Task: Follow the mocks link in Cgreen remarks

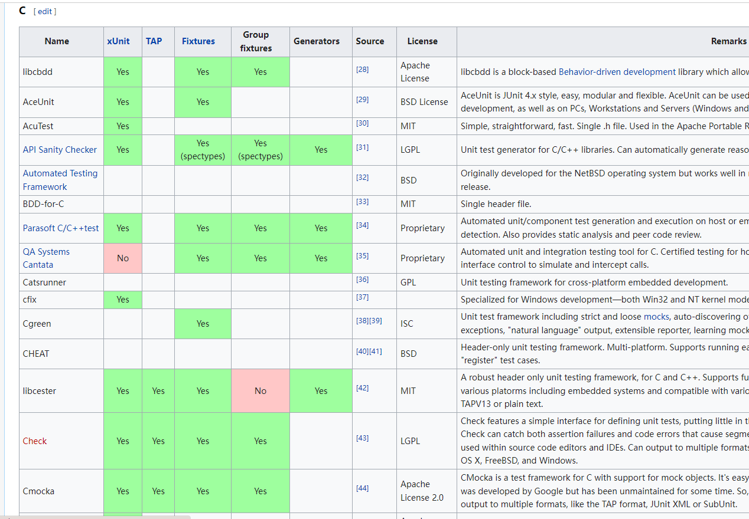Action: pos(655,317)
